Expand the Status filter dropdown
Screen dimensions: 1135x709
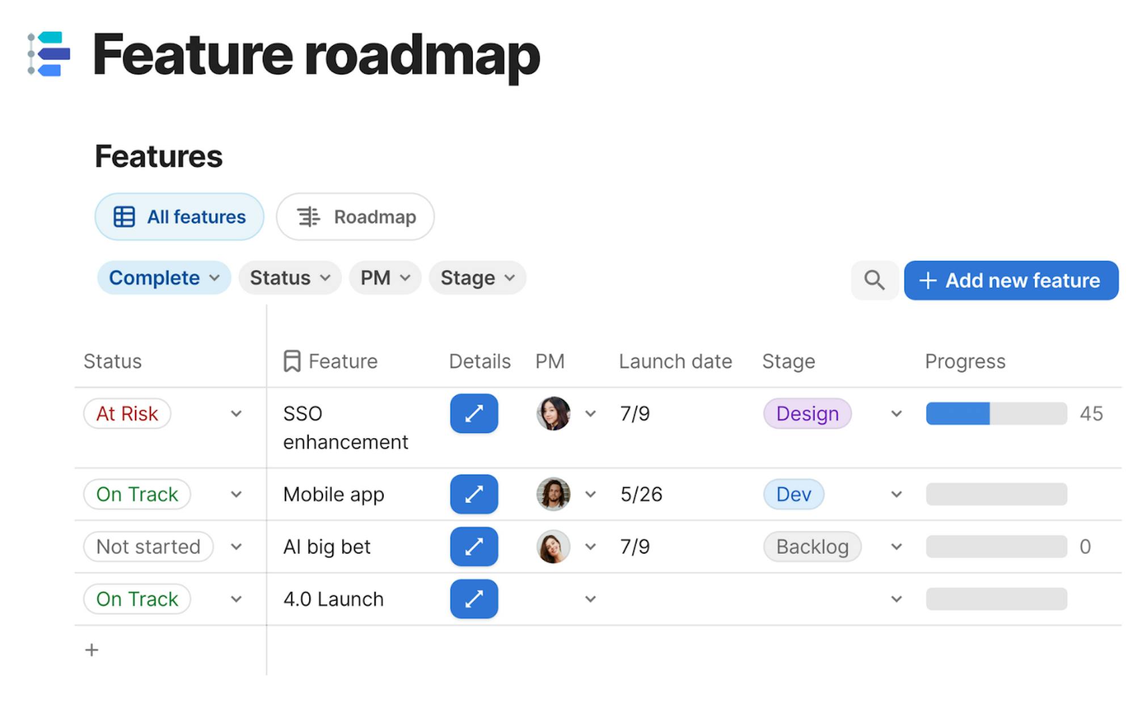[x=290, y=278]
